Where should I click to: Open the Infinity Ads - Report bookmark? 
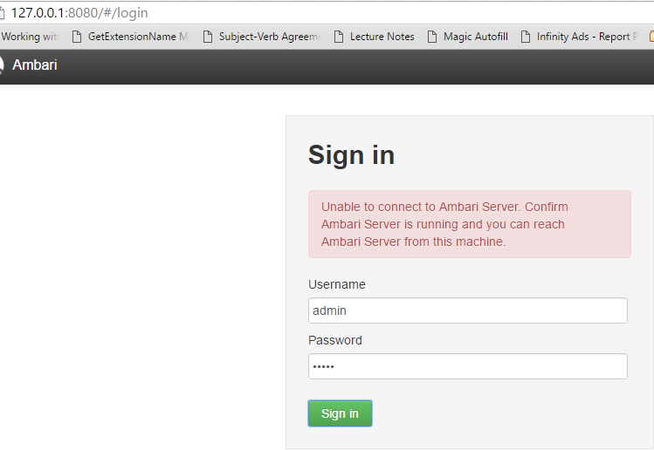coord(580,37)
